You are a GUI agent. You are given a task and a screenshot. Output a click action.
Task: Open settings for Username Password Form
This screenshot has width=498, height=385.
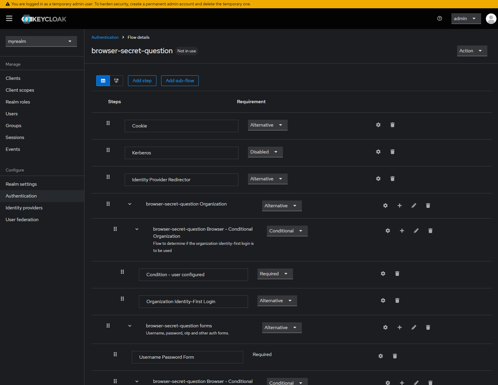[381, 356]
